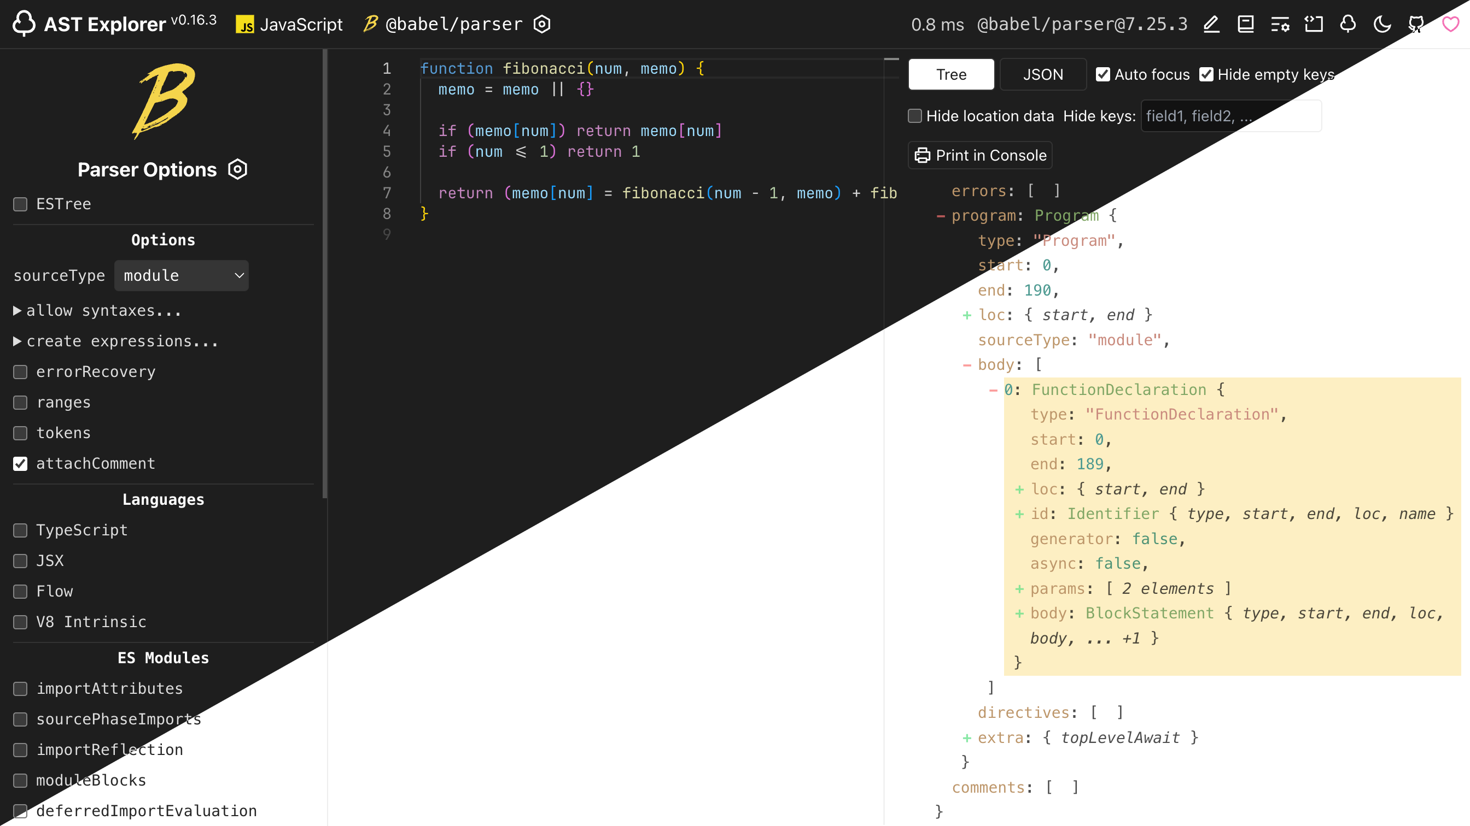Viewport: 1470px width, 826px height.
Task: Open the GitHub repository icon
Action: coord(1416,24)
